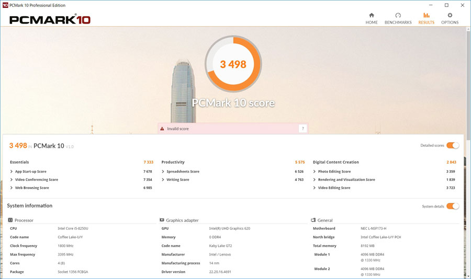Click the circular 3 498 score gauge
This screenshot has width=471, height=279.
click(x=233, y=64)
